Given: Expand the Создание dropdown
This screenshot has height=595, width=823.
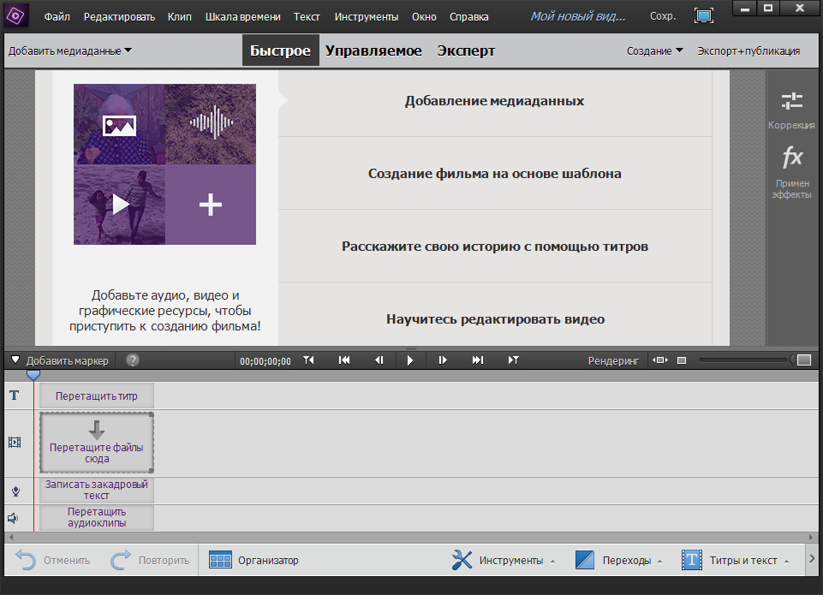Looking at the screenshot, I should click(654, 51).
